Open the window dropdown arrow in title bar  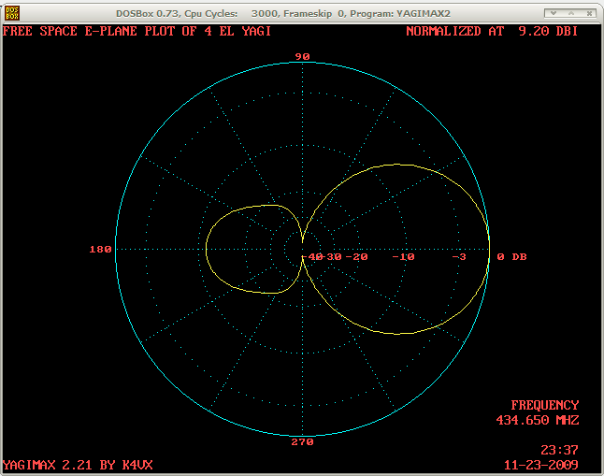click(x=552, y=12)
